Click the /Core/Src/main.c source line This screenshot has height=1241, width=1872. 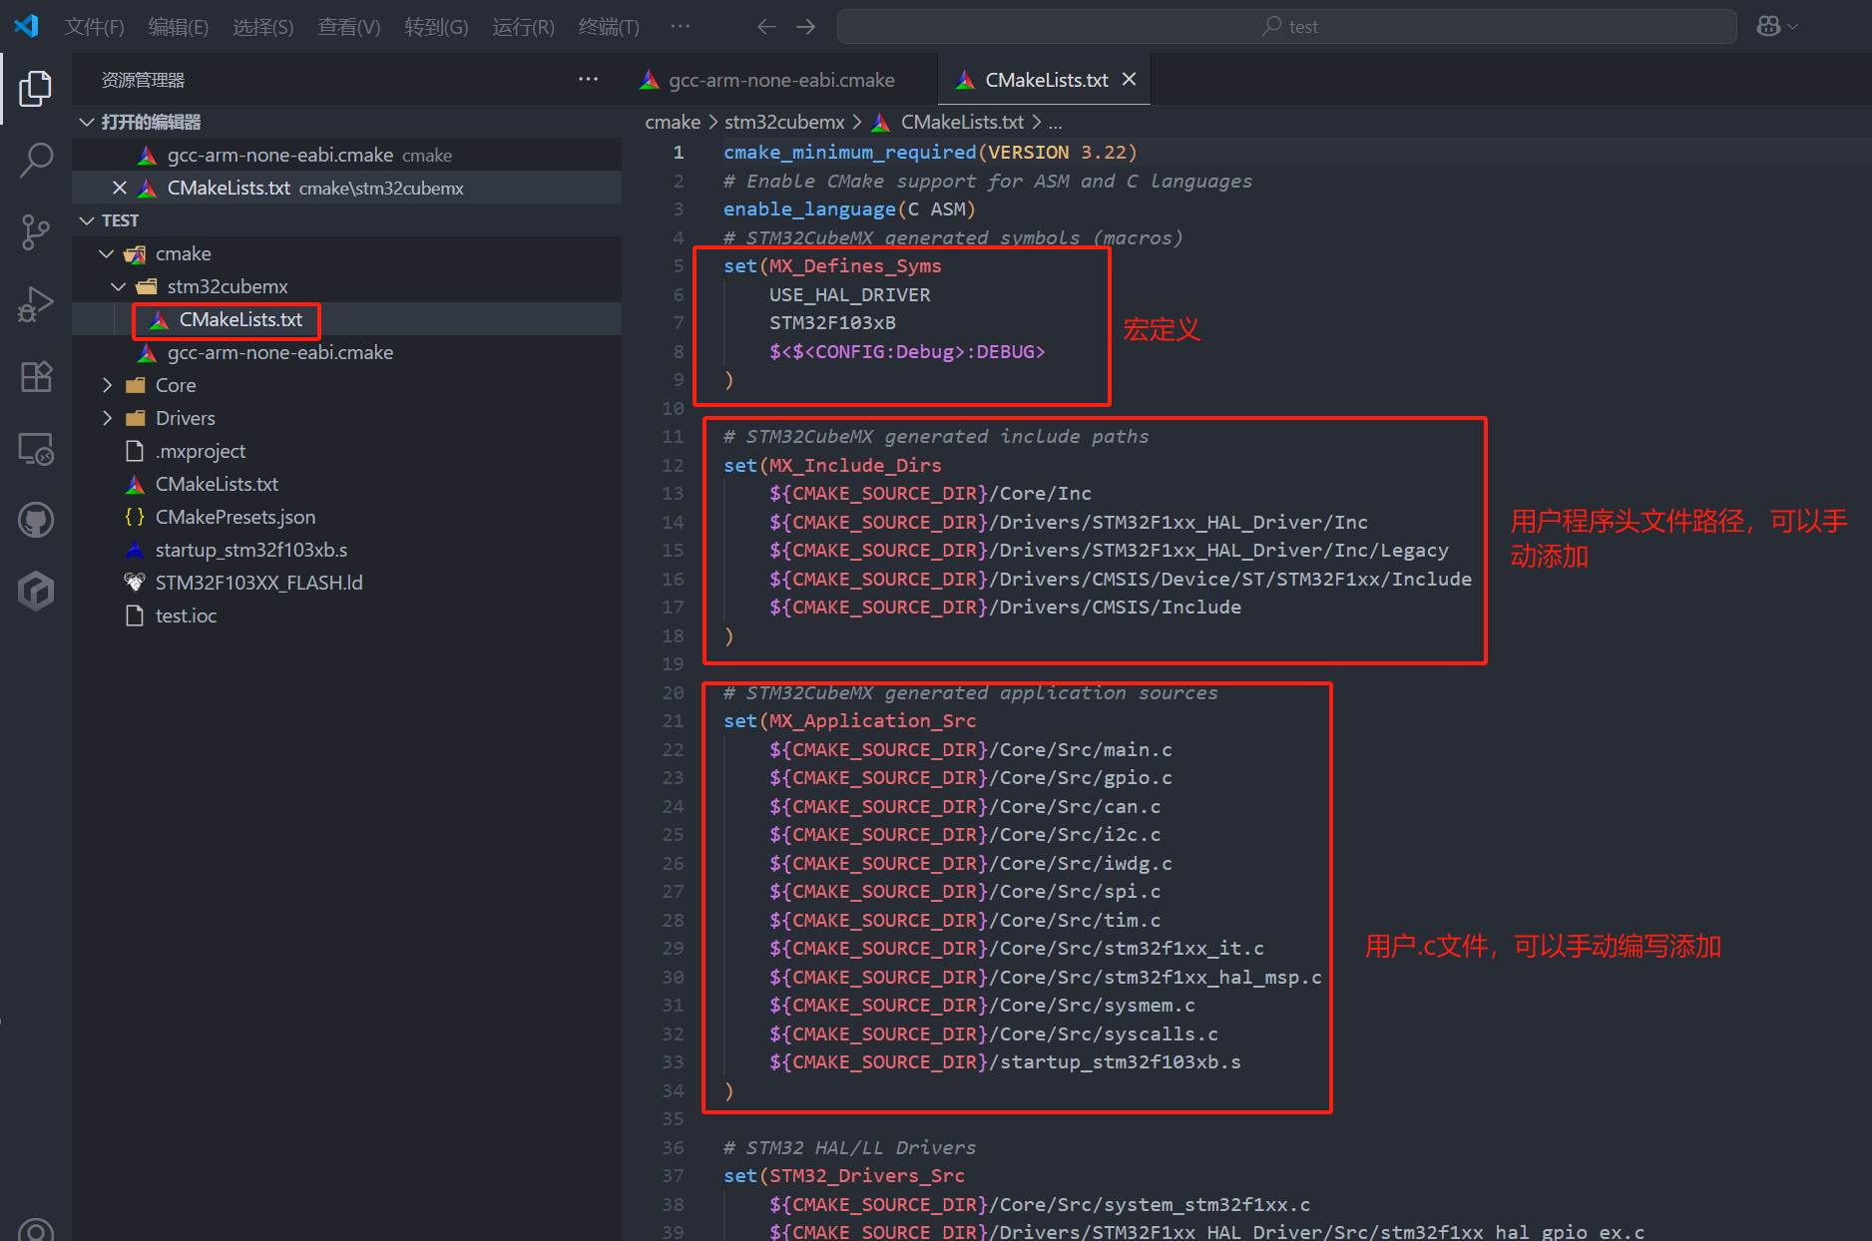pos(971,749)
